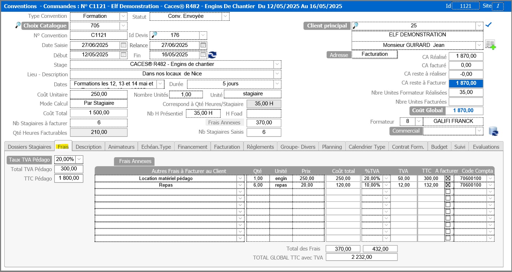Open %TVA dropdown for Repas row

point(386,185)
